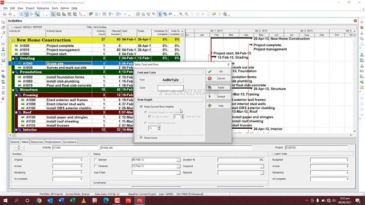Collapse the Grading WBS band
This screenshot has height=205, width=365.
(x=13, y=58)
